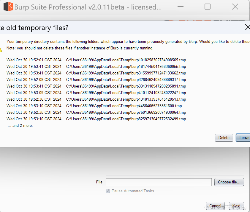The width and height of the screenshot is (250, 212).
Task: Click the empty list box above the File field
Action: [x=175, y=161]
